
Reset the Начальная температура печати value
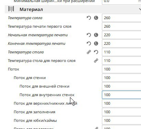[x=89, y=35]
